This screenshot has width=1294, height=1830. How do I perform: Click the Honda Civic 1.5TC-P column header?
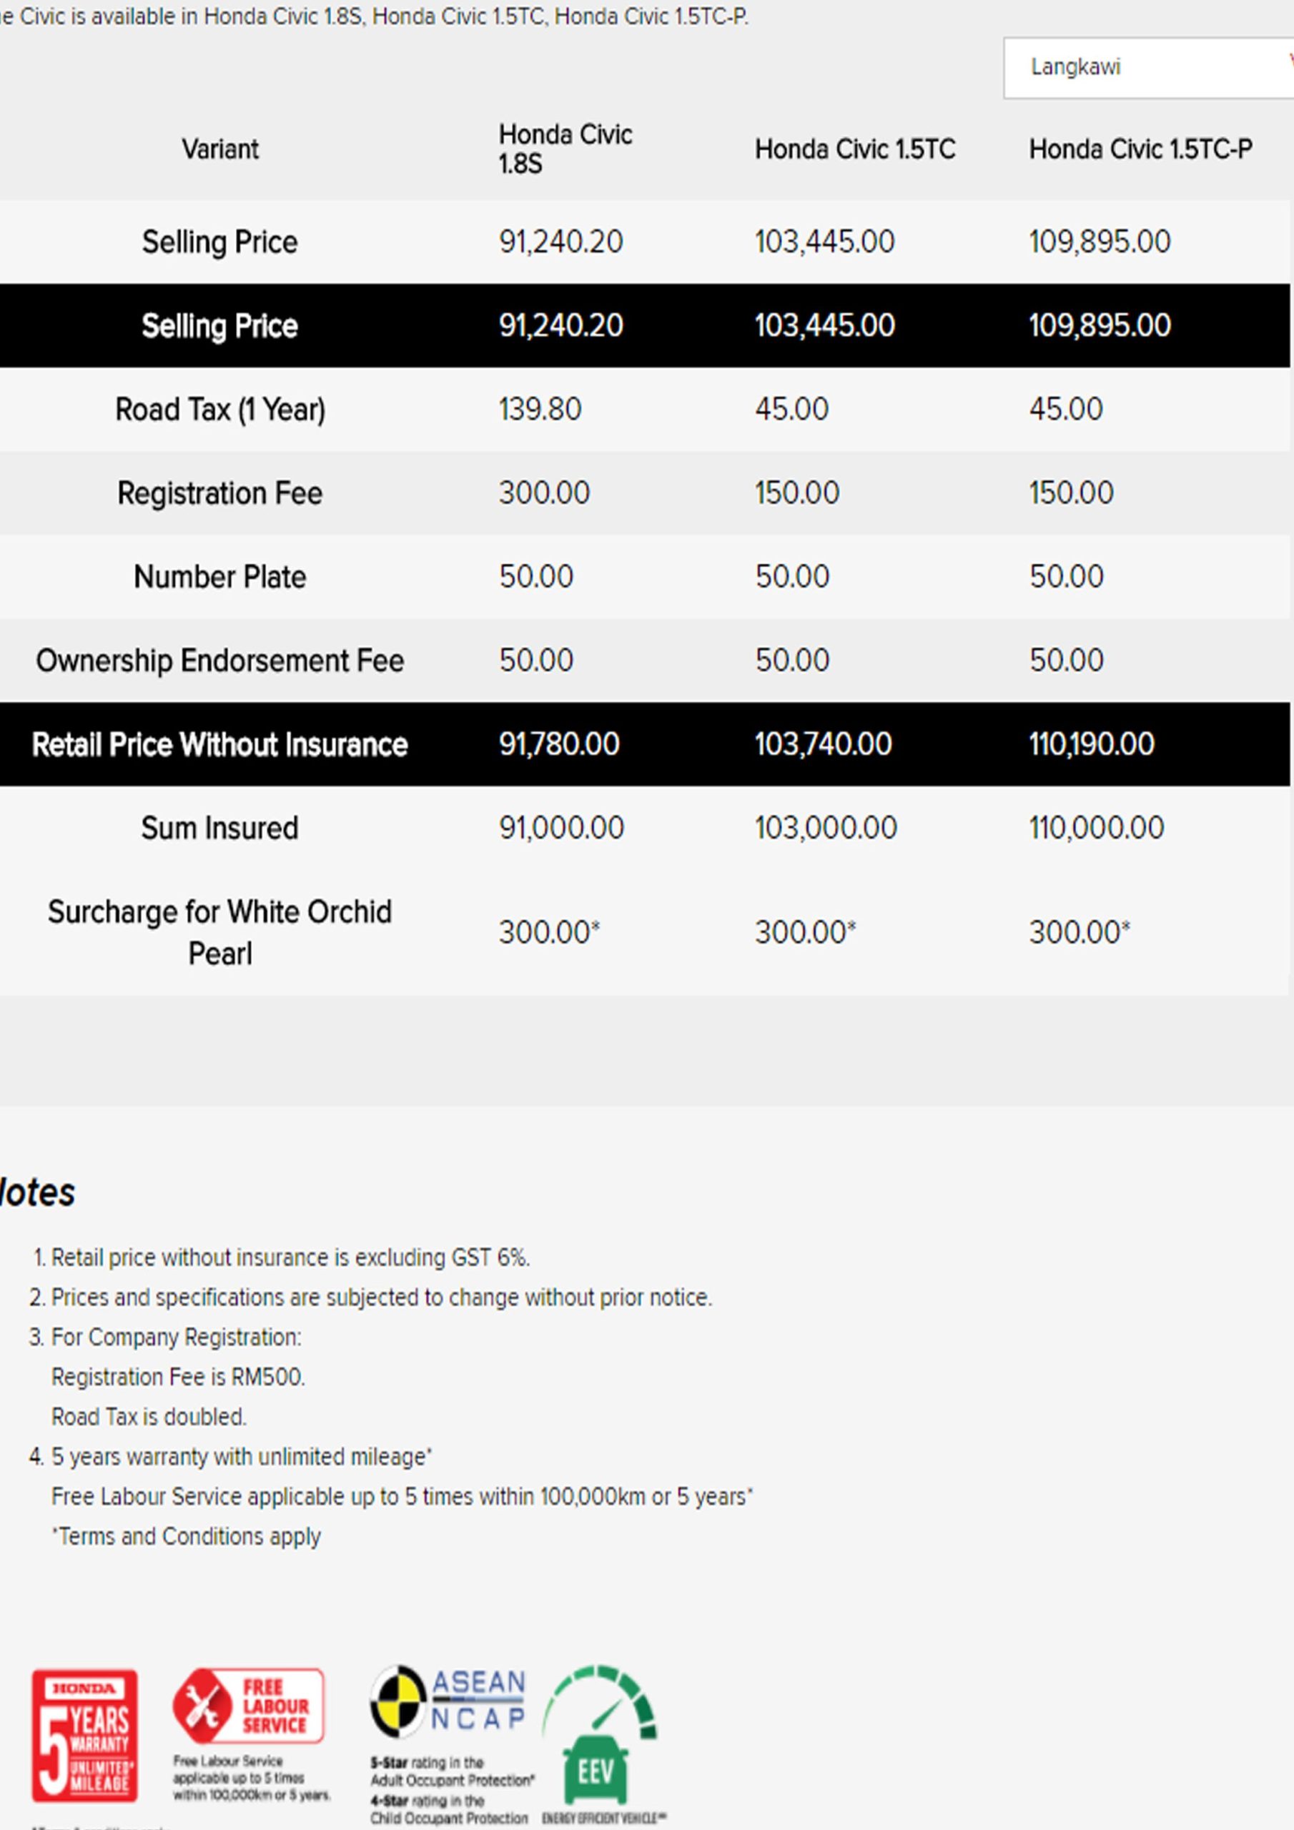1140,149
